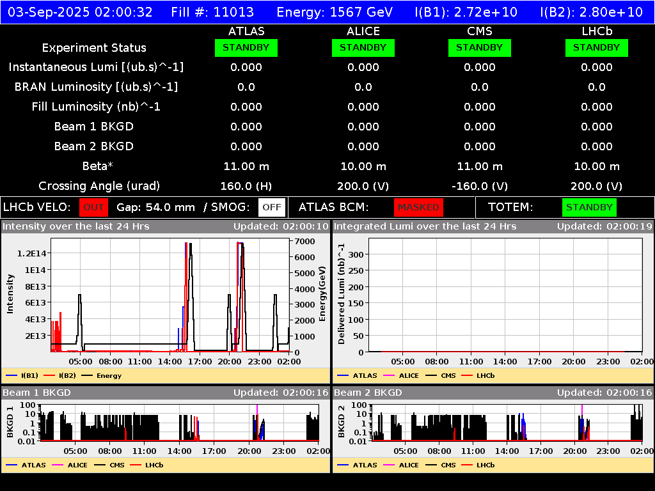Click ALICE legend entry in Integrated Lumi chart

coord(401,376)
